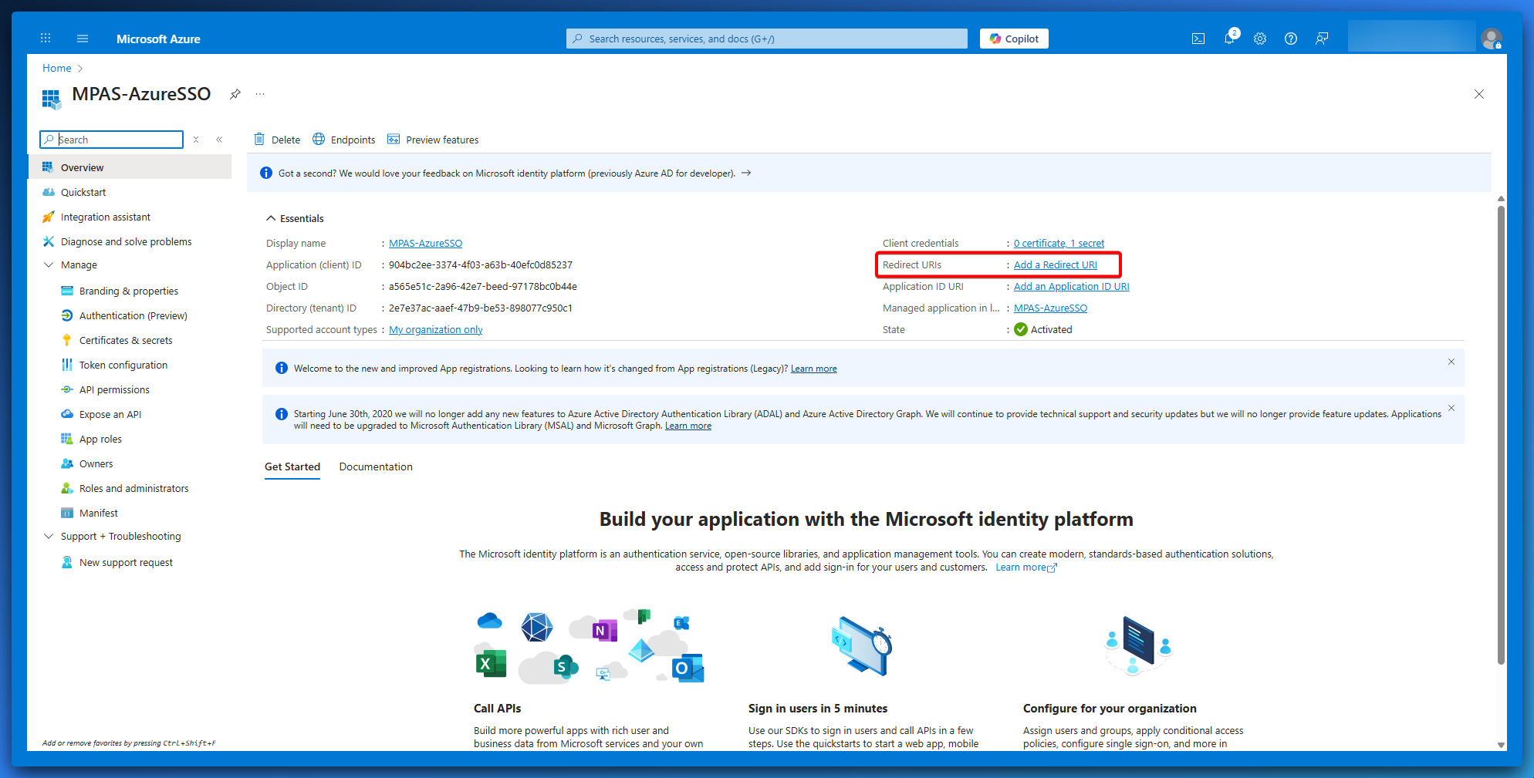Click the Quickstart cloud icon
This screenshot has width=1534, height=778.
coord(49,192)
